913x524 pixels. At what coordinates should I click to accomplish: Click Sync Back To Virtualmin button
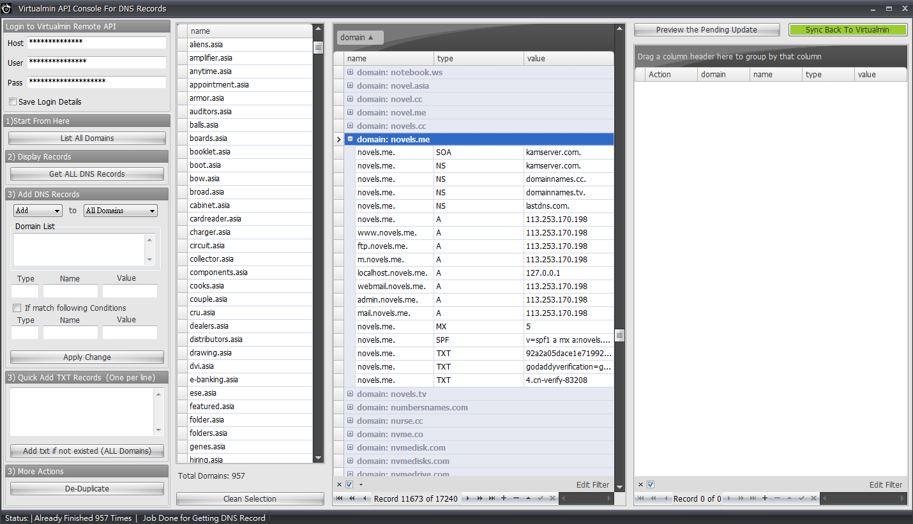coord(847,29)
